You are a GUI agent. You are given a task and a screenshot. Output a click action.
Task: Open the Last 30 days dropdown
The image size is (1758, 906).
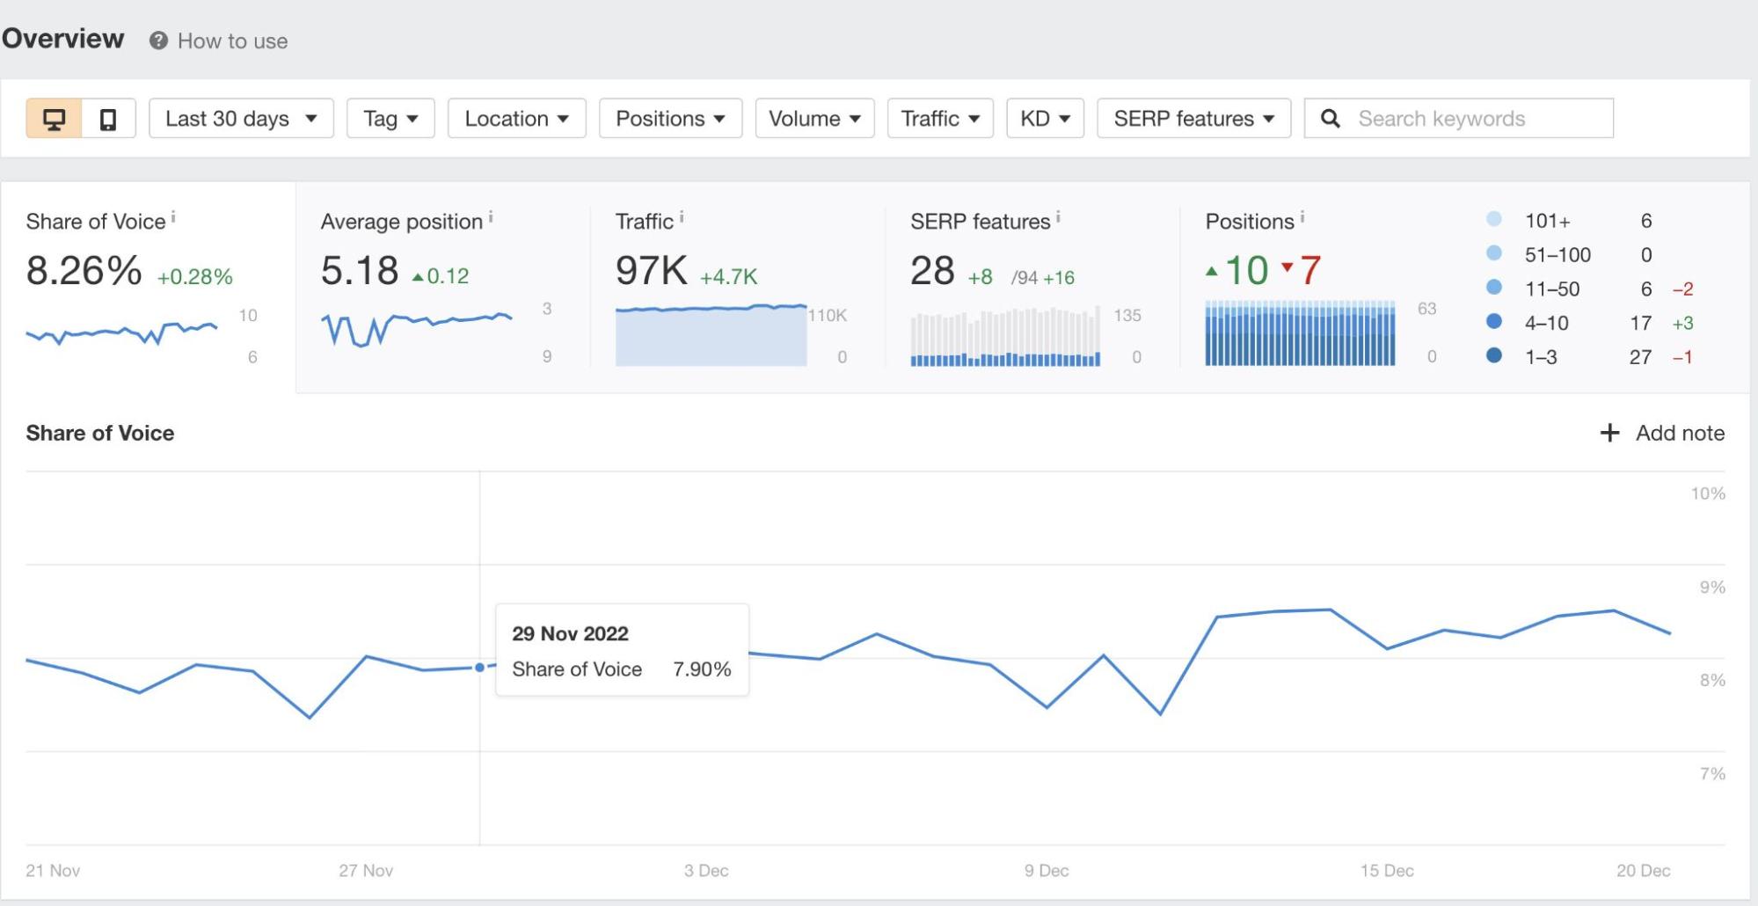[240, 118]
